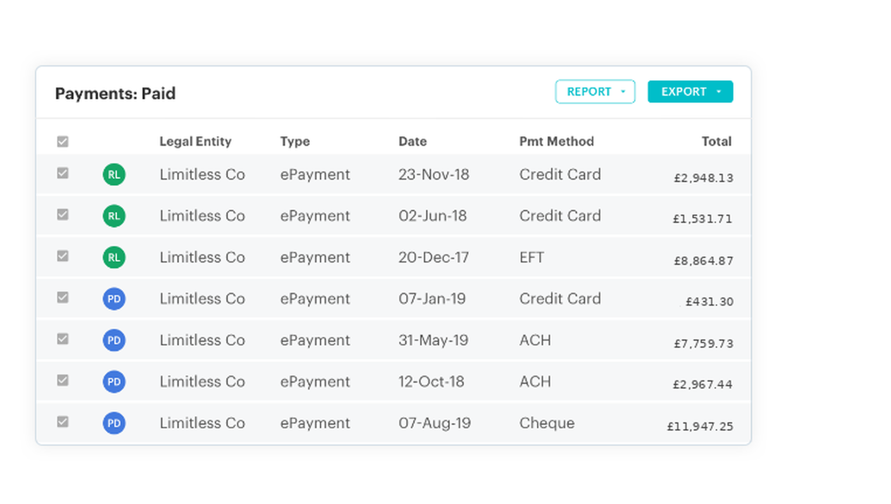
Task: Click ePayment in the 12-Oct-18 row
Action: click(315, 381)
